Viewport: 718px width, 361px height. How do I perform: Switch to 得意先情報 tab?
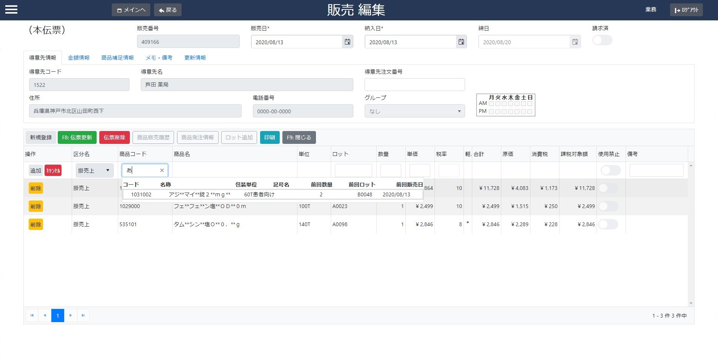pyautogui.click(x=43, y=58)
